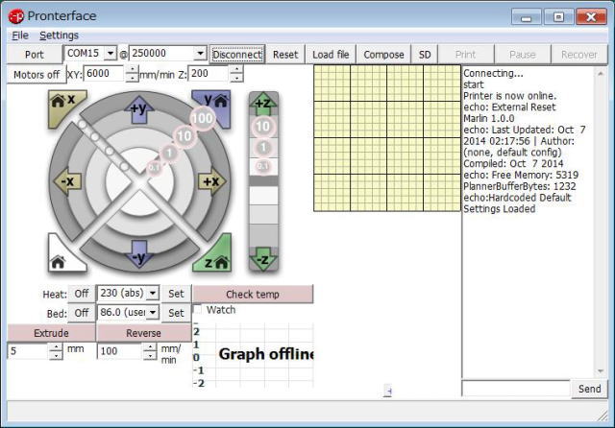Click the temperature graph area

point(254,355)
